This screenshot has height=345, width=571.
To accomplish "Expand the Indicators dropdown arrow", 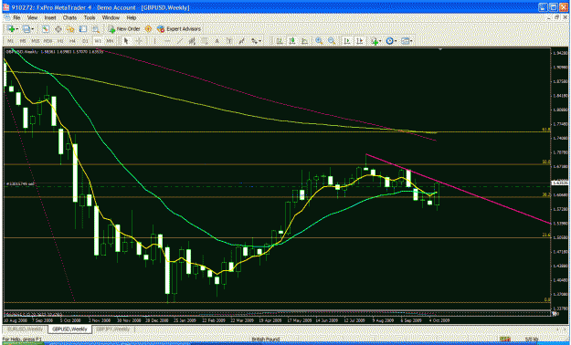I will (381, 41).
